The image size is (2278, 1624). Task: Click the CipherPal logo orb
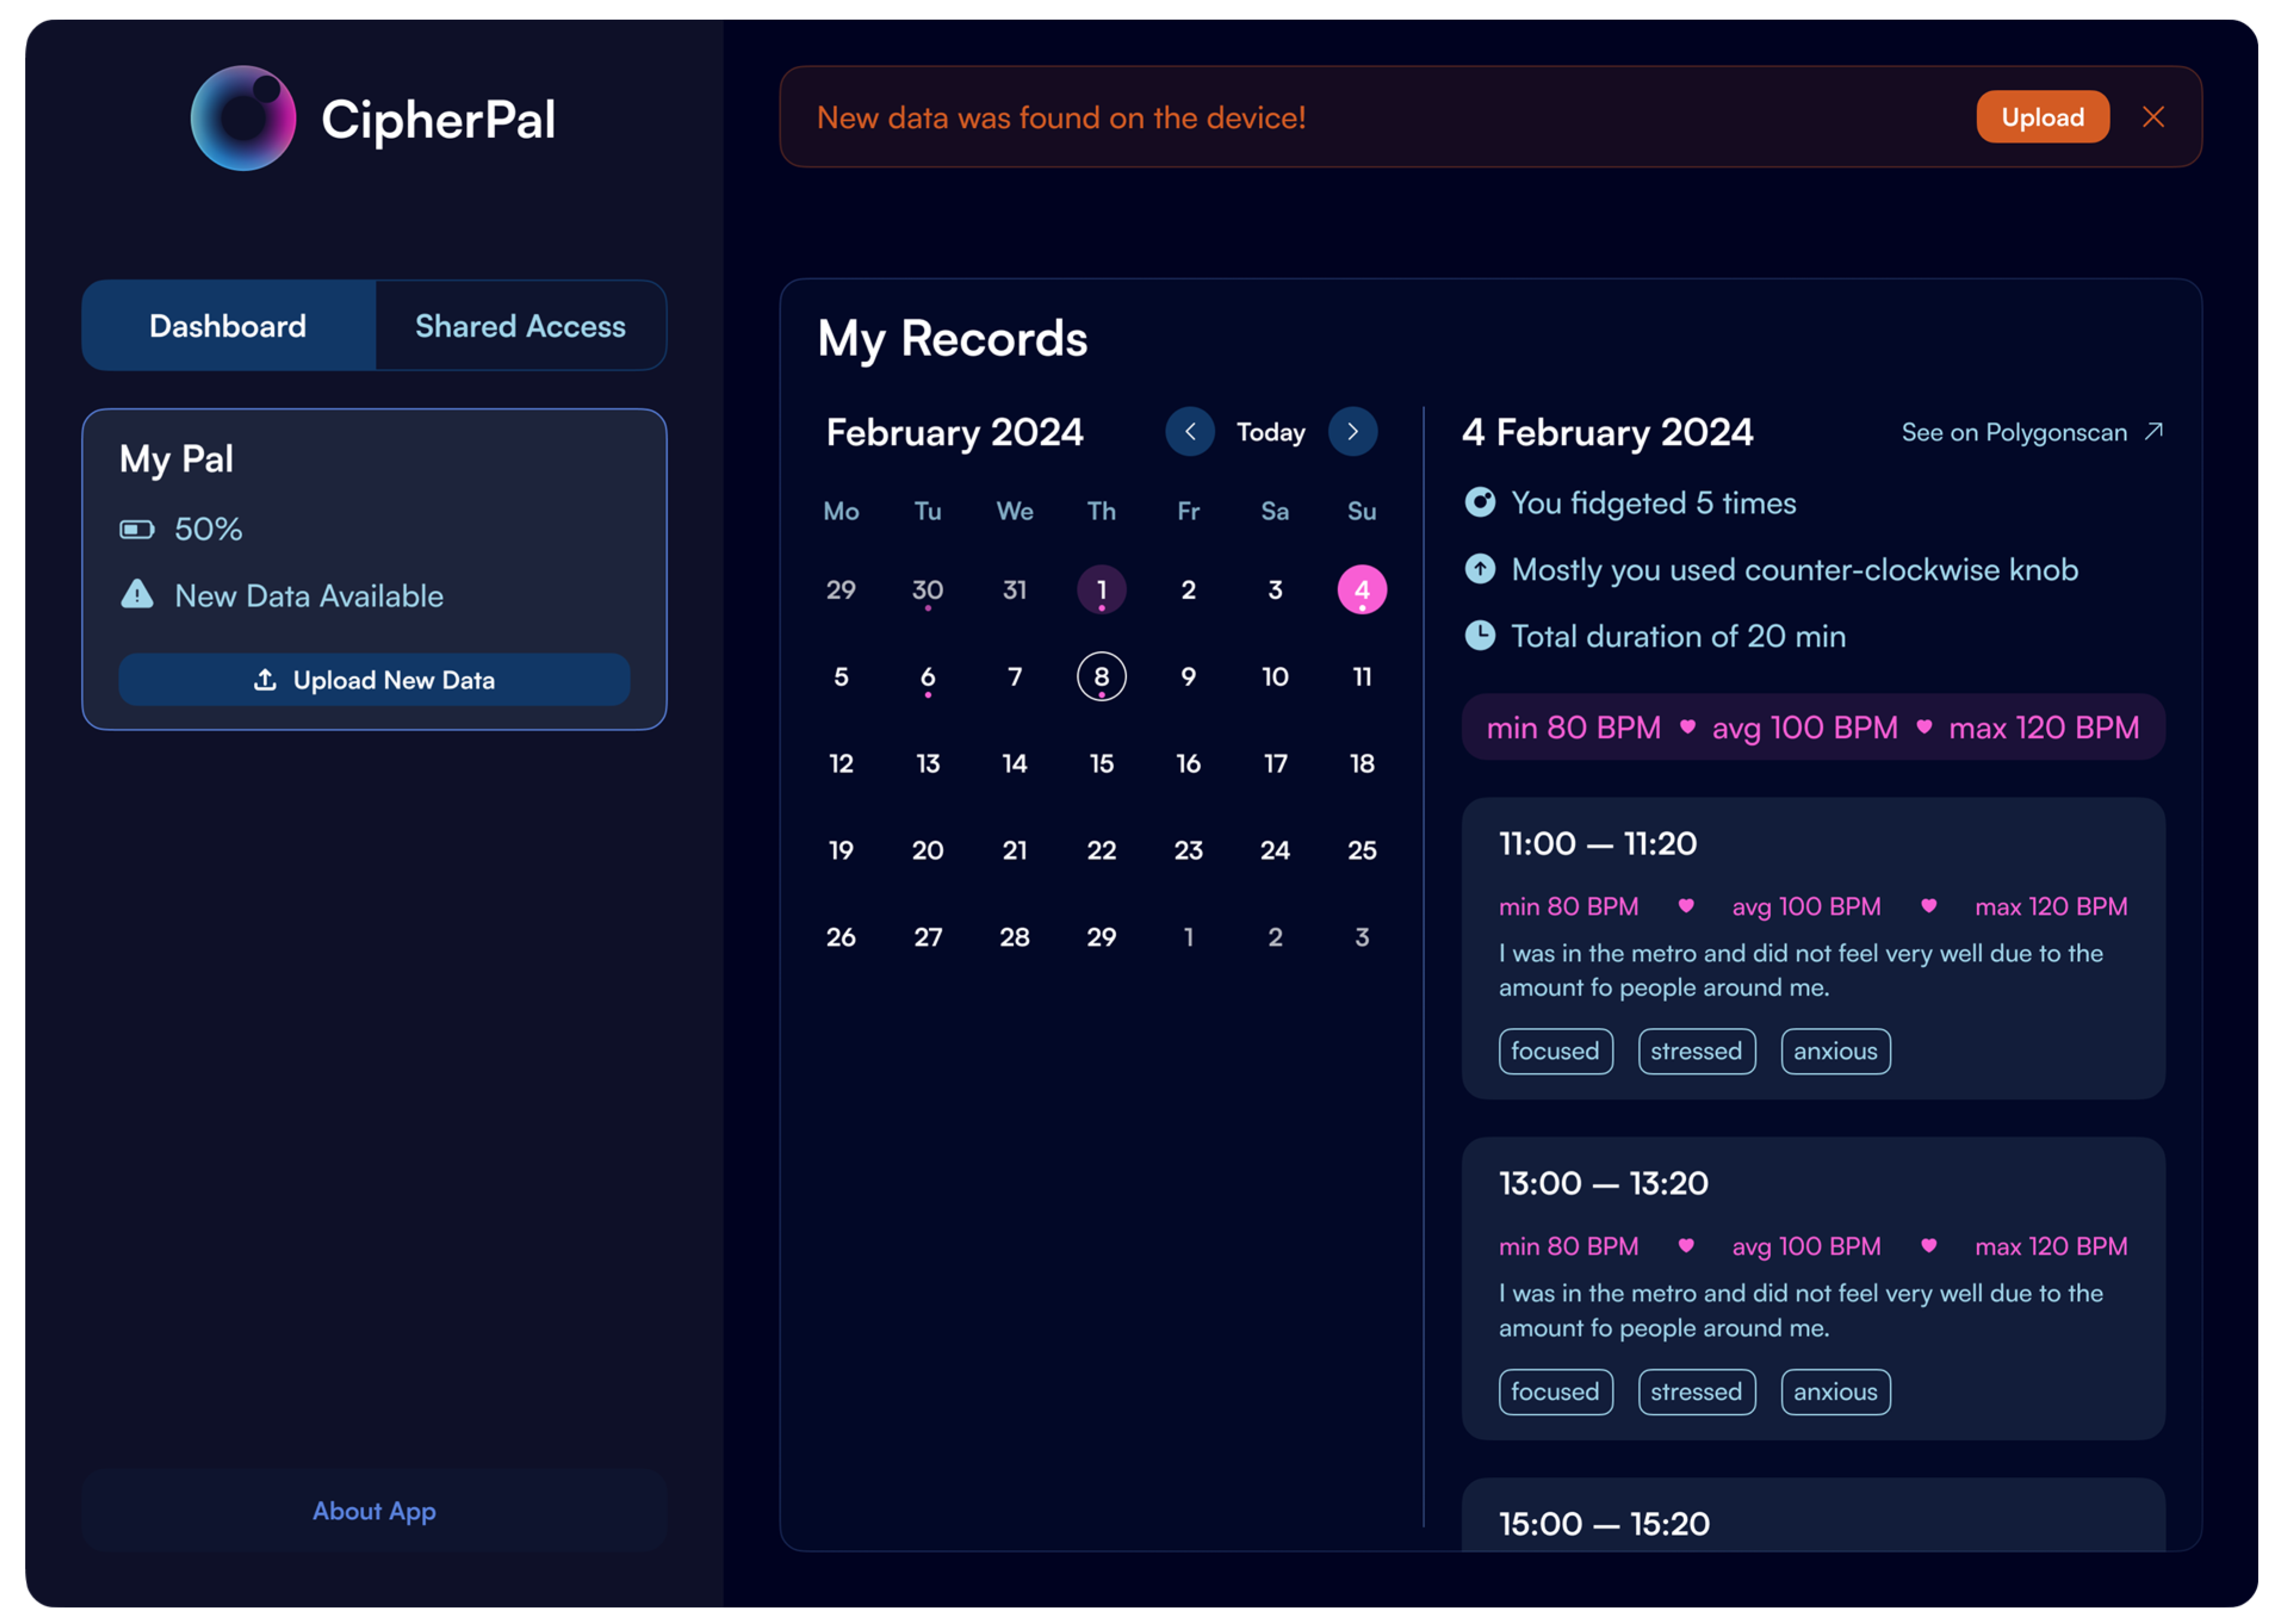[243, 118]
